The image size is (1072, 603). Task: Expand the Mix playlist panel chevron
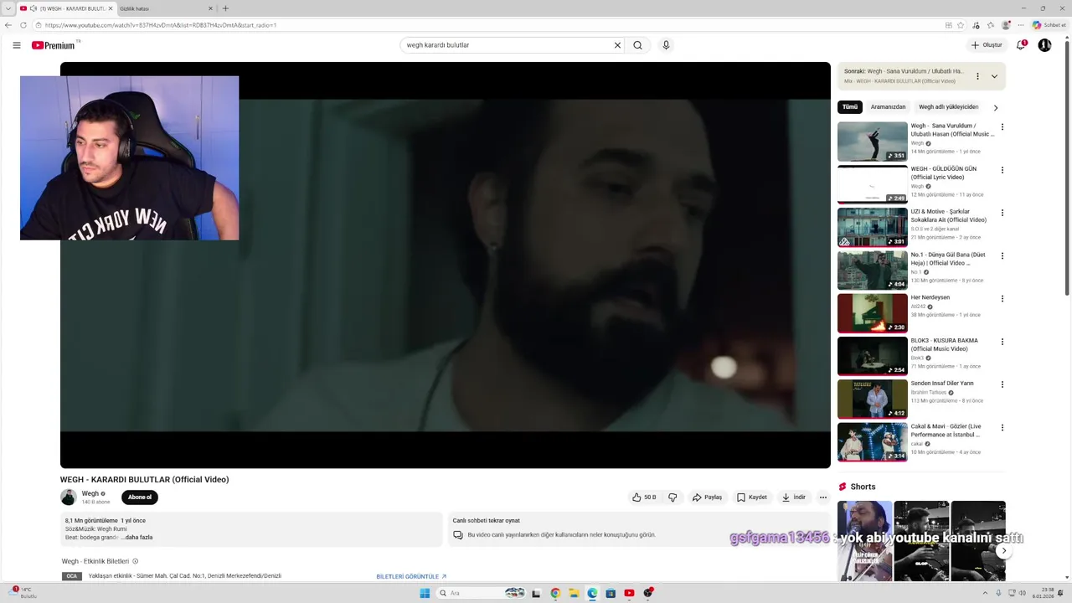pos(994,76)
